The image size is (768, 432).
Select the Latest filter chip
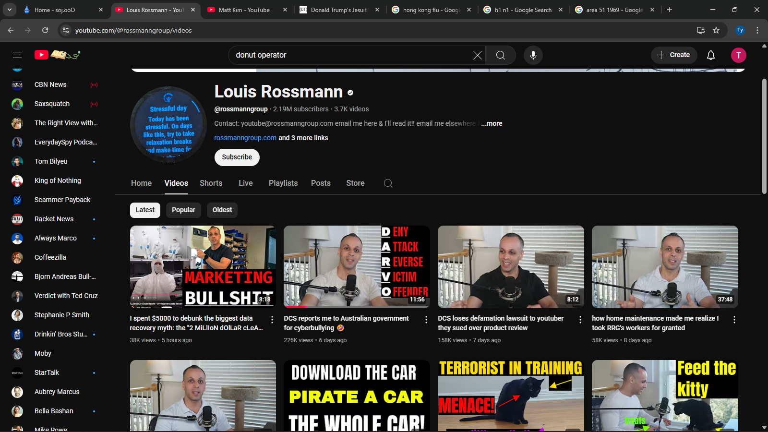[145, 210]
